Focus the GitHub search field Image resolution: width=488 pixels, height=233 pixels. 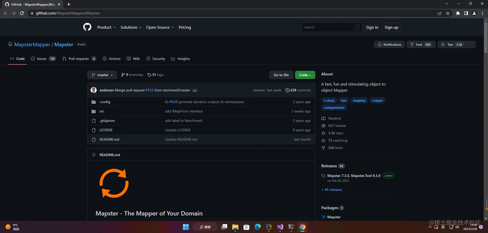(x=331, y=27)
